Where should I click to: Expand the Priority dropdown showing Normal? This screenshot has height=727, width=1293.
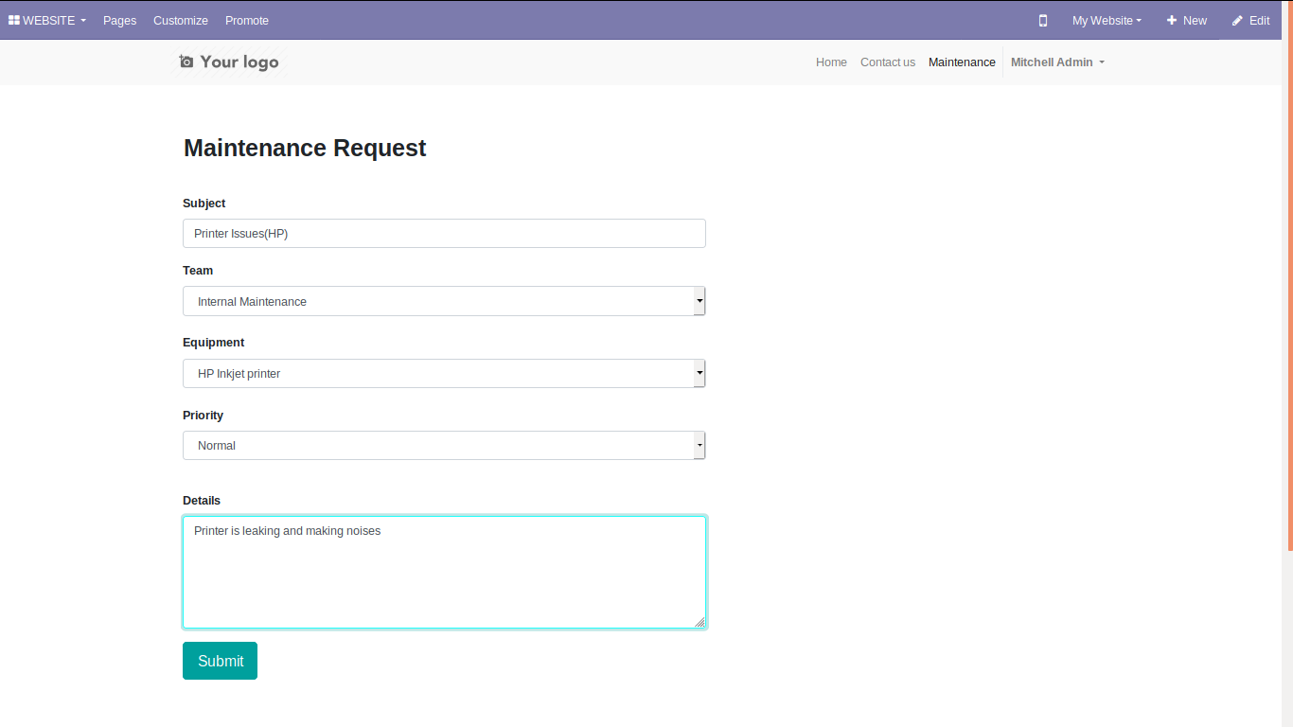point(444,445)
